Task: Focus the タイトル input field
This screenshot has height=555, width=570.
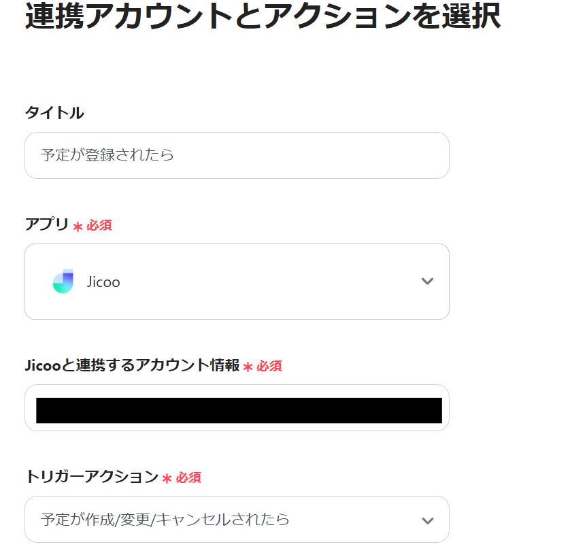Action: 237,156
